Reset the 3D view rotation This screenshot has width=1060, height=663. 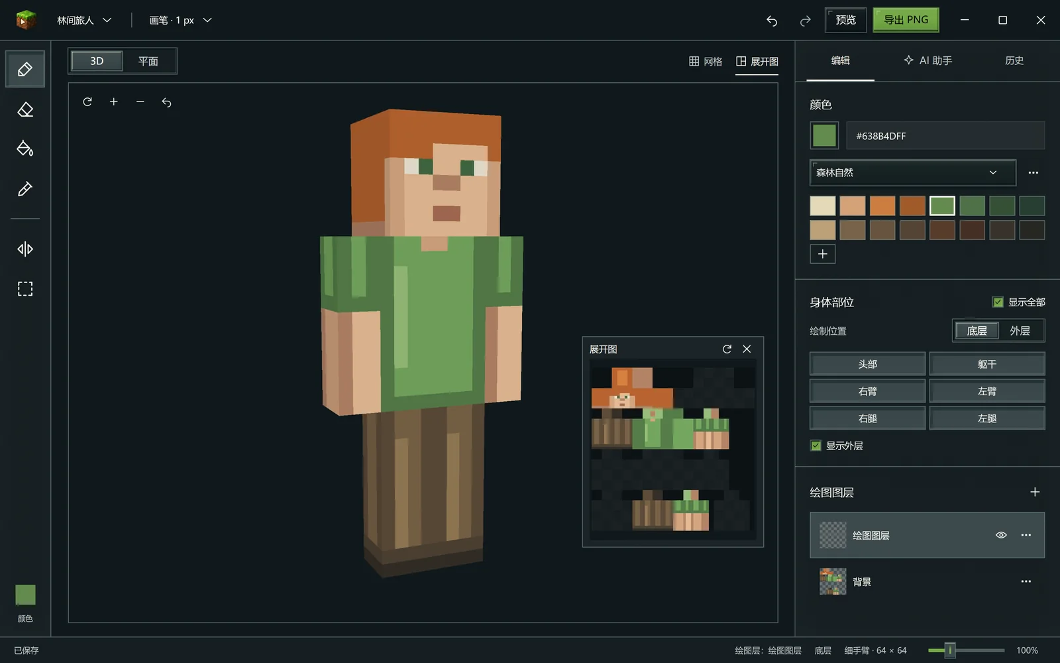(x=87, y=102)
